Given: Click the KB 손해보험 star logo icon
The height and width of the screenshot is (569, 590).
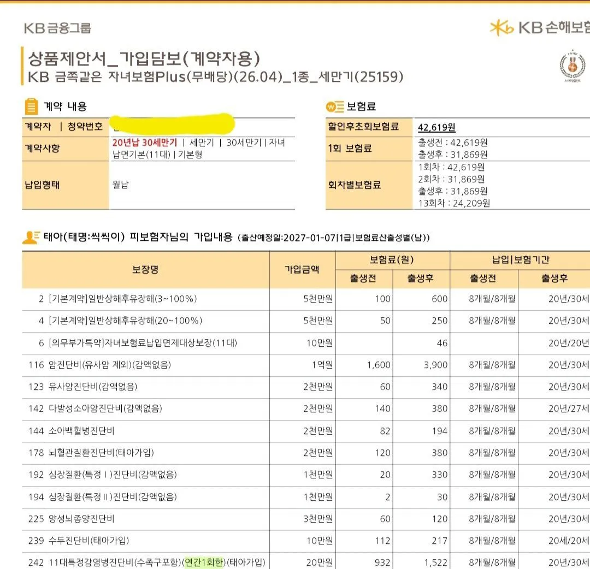Looking at the screenshot, I should coord(501,28).
